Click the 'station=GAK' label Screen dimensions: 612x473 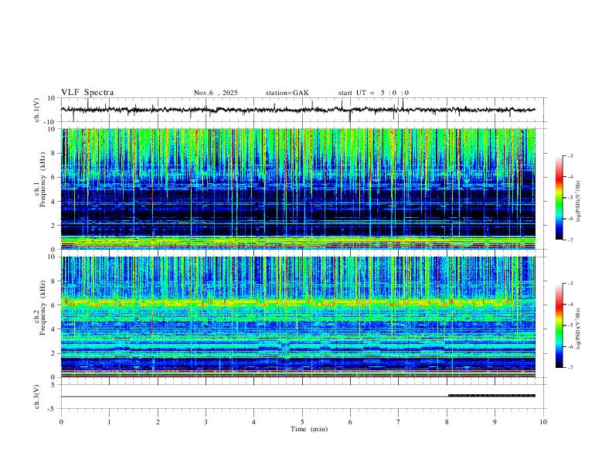pos(287,93)
